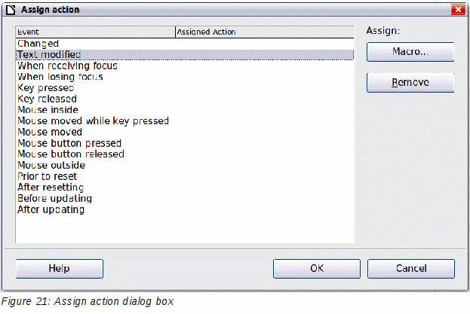The height and width of the screenshot is (314, 470).
Task: Select the Changed event row
Action: click(x=185, y=44)
